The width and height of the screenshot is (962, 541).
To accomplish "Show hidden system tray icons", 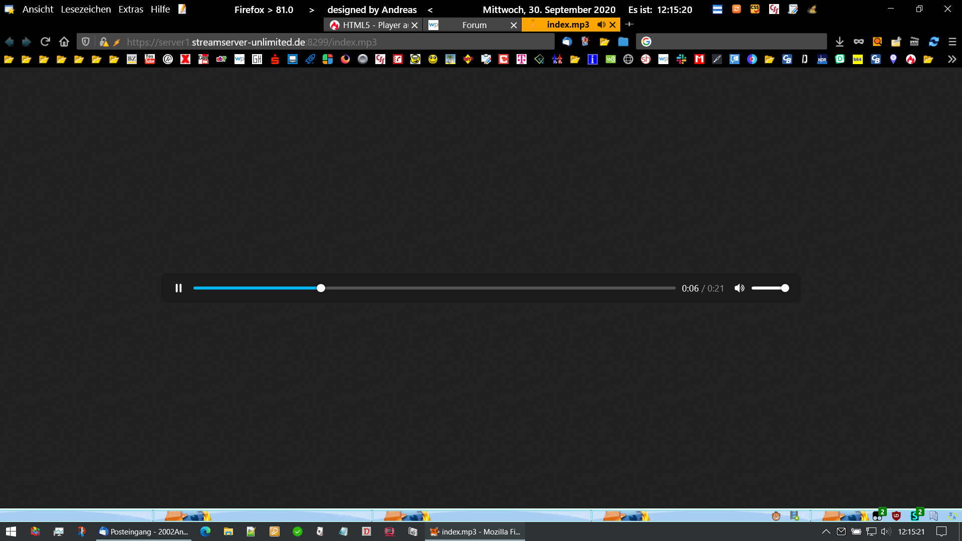I will [x=826, y=531].
